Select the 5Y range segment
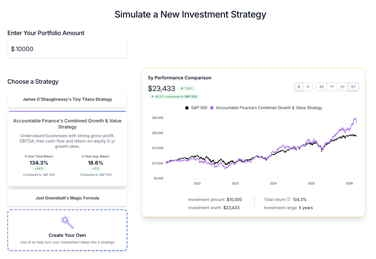 [x=353, y=87]
